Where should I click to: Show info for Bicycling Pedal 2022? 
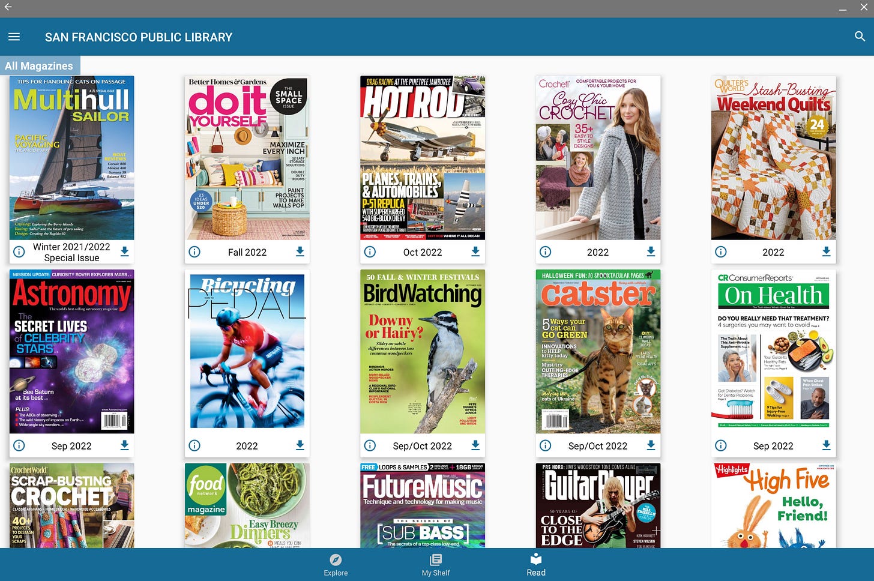(194, 445)
